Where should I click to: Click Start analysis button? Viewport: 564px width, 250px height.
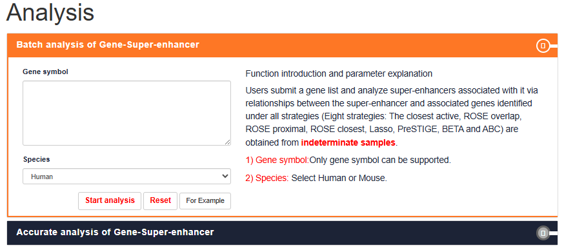(x=110, y=200)
